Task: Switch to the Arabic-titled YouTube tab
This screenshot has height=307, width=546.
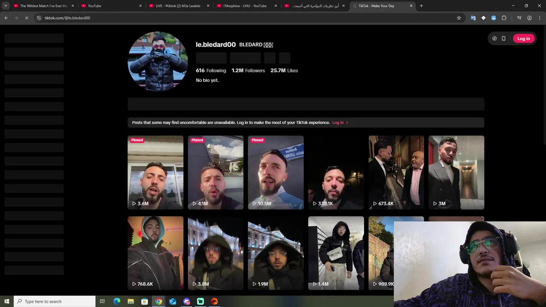Action: [x=314, y=6]
